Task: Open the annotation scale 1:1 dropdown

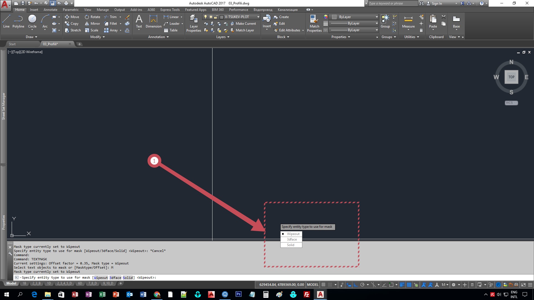Action: pos(445,285)
